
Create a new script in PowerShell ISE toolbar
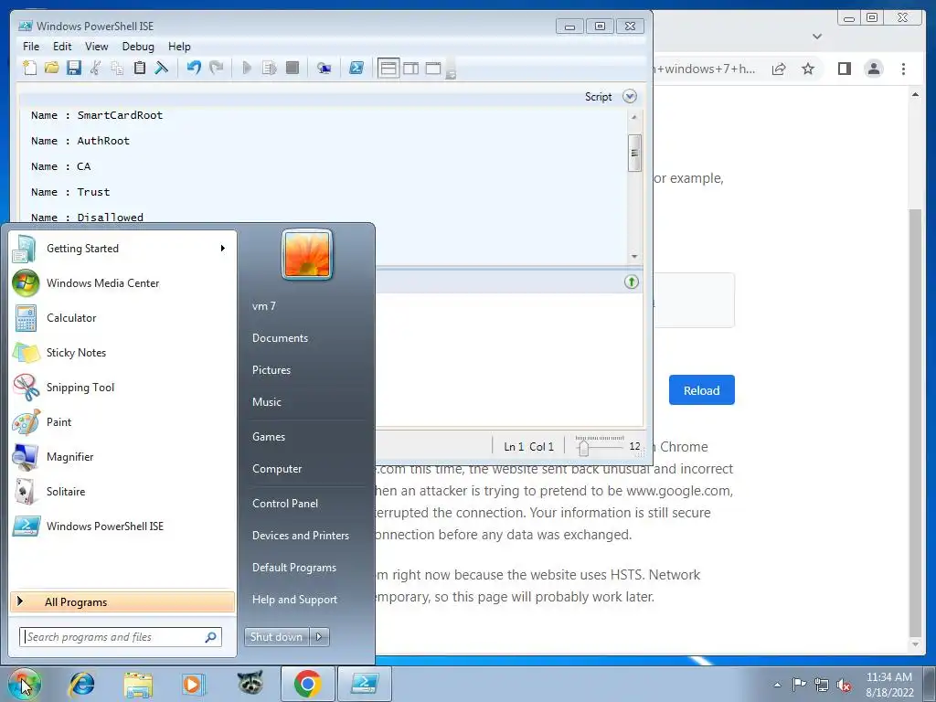[x=29, y=68]
